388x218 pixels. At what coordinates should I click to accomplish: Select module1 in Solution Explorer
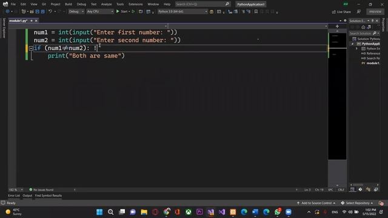click(x=370, y=63)
